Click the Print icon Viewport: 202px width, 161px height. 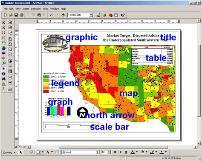(x=21, y=15)
